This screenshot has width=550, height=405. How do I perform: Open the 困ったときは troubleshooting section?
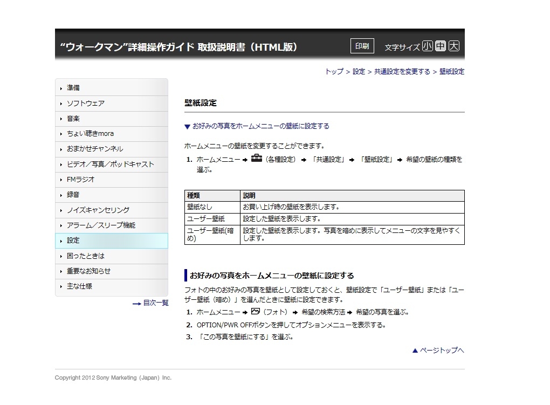(85, 256)
